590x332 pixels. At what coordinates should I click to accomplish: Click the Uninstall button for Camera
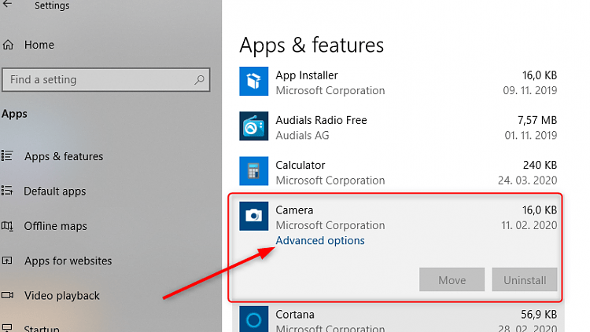(525, 279)
